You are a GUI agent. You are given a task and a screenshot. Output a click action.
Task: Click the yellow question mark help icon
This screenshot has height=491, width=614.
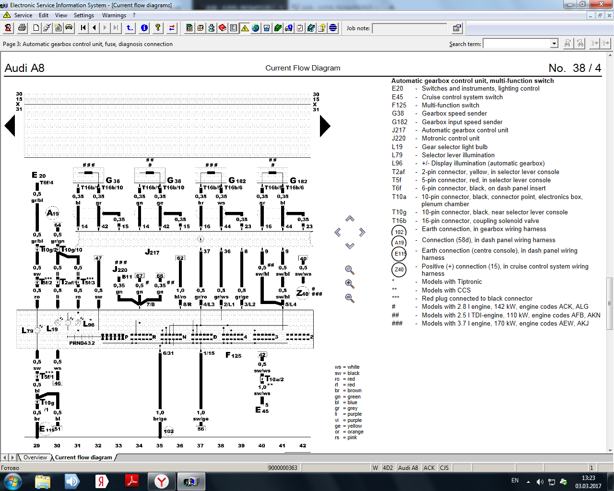[x=158, y=28]
